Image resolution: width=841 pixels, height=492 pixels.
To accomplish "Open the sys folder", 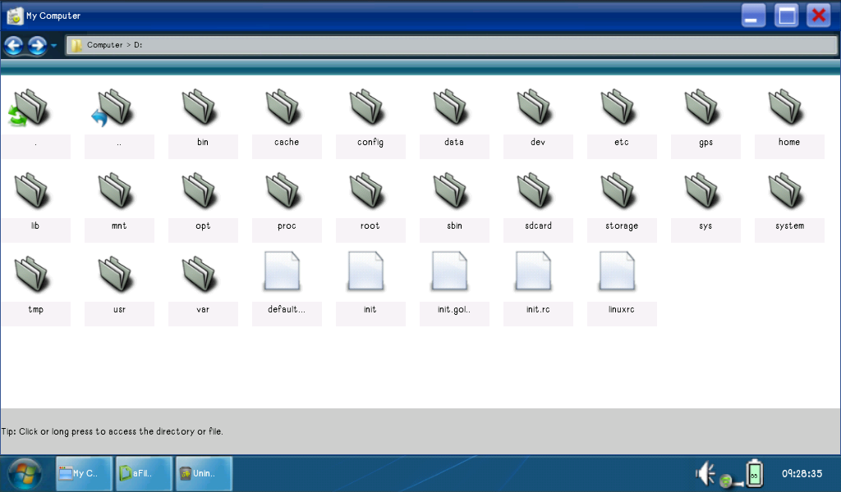I will 701,191.
